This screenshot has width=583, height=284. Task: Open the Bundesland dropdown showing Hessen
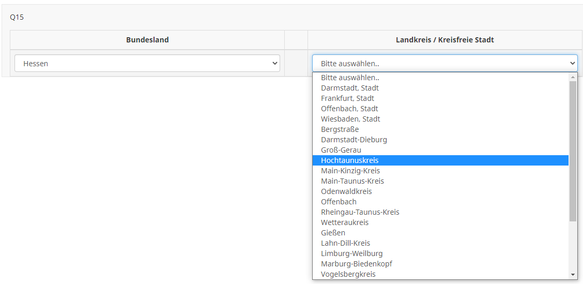tap(147, 64)
